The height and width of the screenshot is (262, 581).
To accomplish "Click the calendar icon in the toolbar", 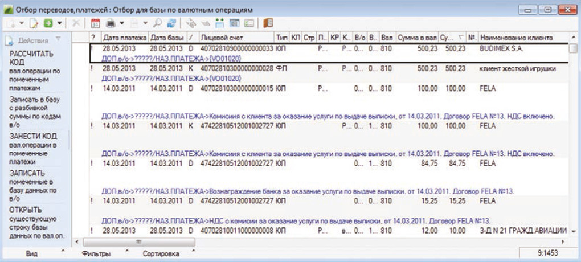I will (96, 23).
